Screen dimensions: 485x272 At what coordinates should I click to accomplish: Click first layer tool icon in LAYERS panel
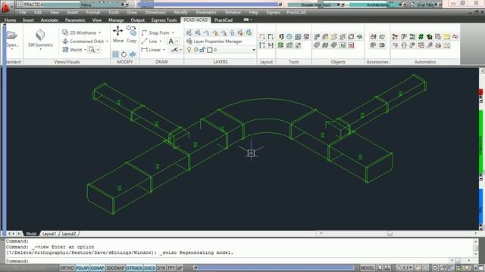(x=189, y=32)
